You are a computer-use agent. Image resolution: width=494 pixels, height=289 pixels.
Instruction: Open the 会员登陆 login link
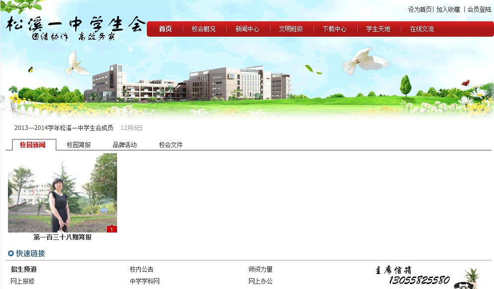click(479, 9)
